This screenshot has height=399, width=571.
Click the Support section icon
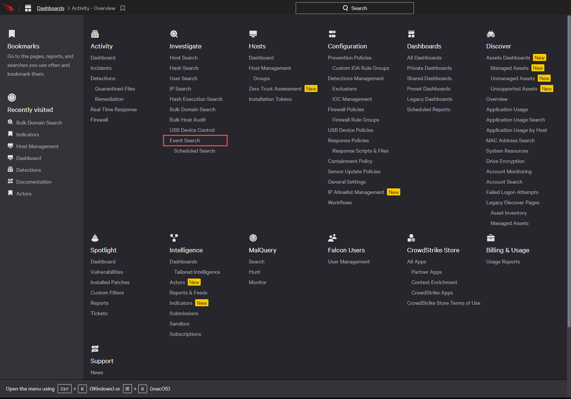click(x=95, y=349)
